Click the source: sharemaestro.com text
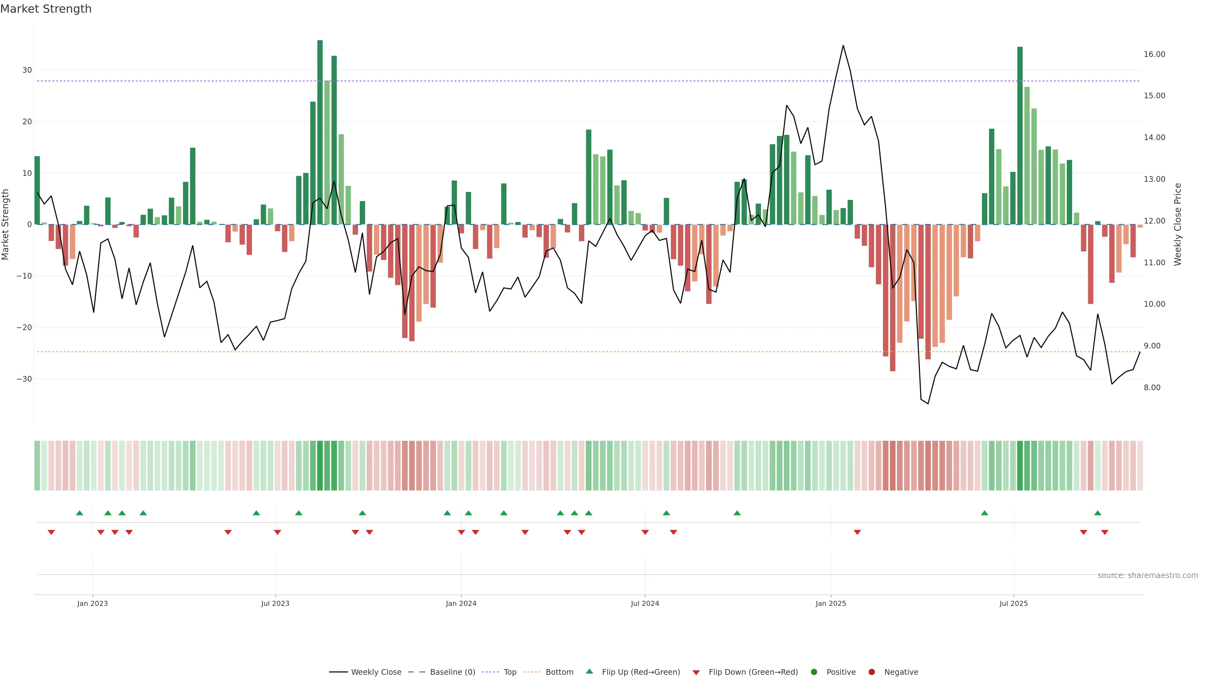This screenshot has width=1214, height=683. [x=1148, y=575]
